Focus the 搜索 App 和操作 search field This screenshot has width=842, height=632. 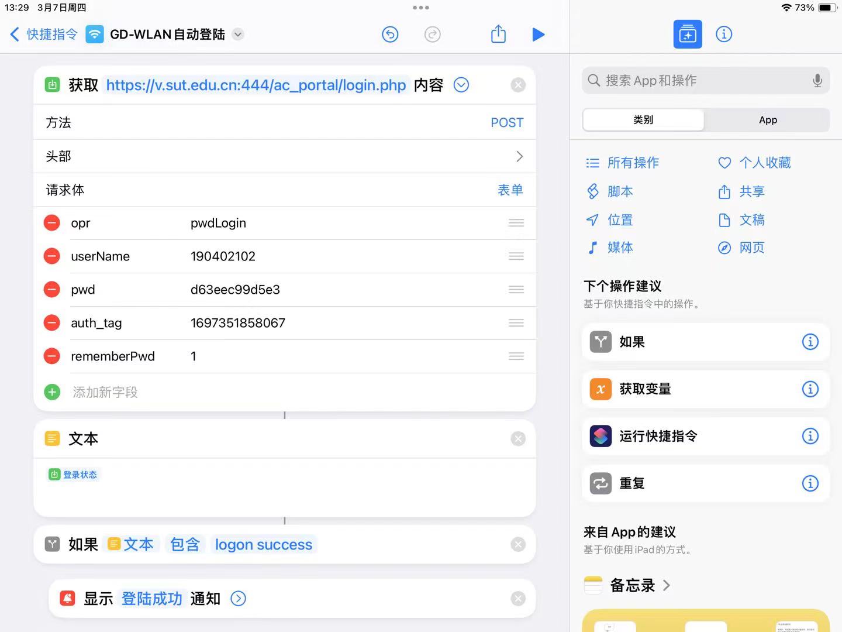[x=706, y=80]
